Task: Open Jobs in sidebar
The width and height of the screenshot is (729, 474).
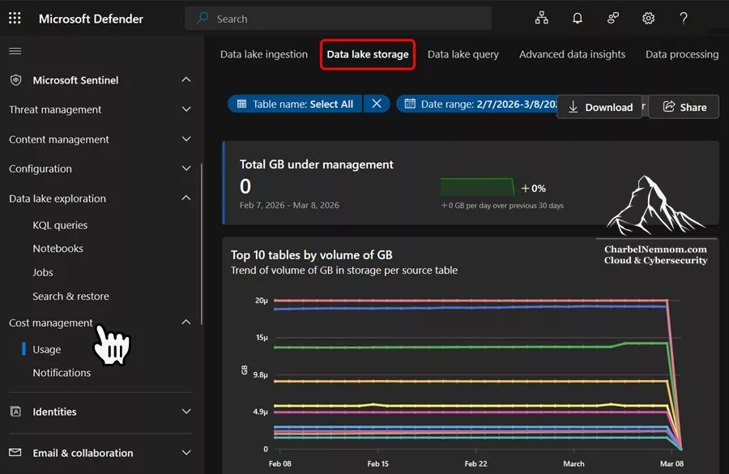Action: 43,272
